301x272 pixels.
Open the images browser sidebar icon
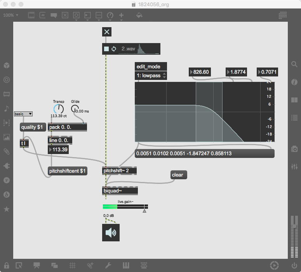7,137
